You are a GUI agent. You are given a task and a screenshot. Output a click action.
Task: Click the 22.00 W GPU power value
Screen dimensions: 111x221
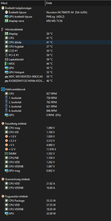pos(51,213)
